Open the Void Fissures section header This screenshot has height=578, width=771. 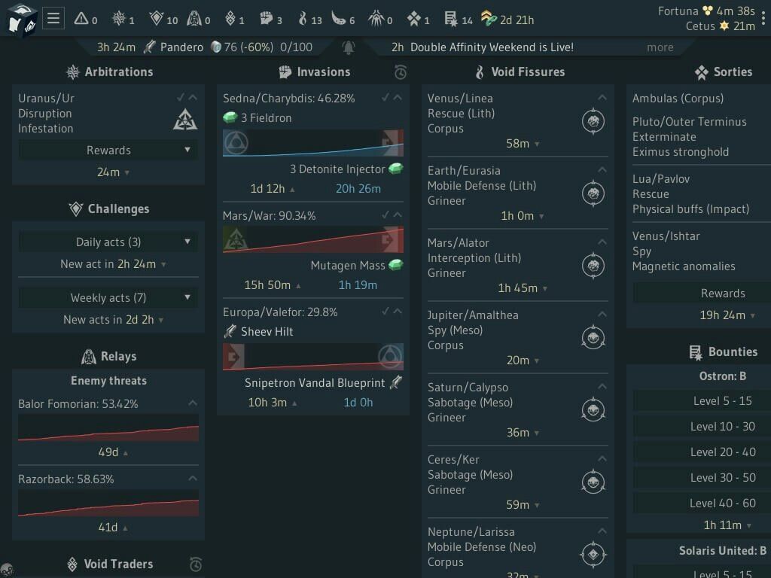(x=520, y=71)
